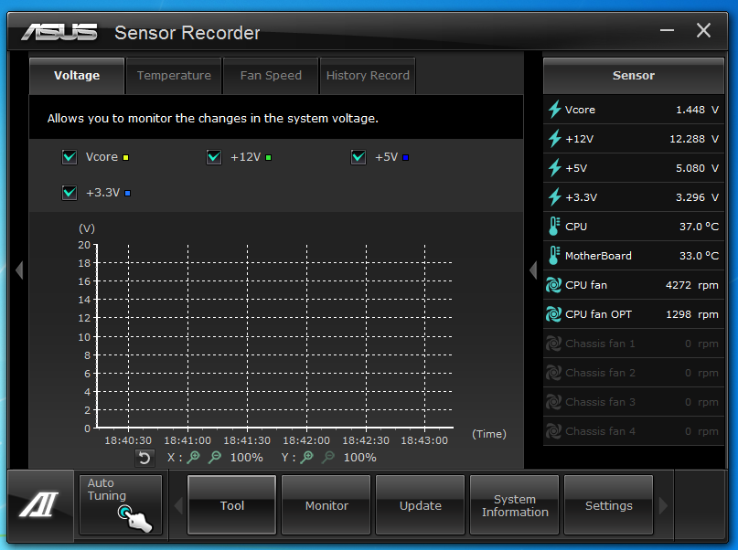
Task: Click the dark blue +5V color swatch
Action: point(406,157)
